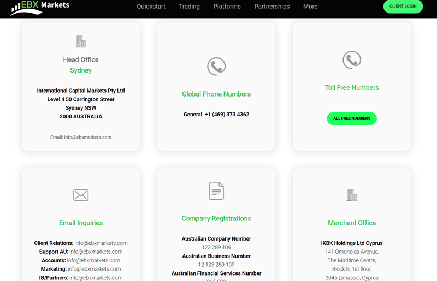This screenshot has width=437, height=281.
Task: Click the value 12 123 289 109
Action: click(216, 265)
